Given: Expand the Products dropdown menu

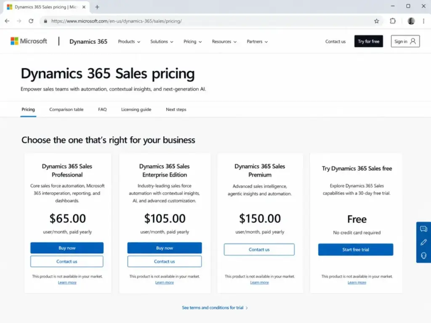Looking at the screenshot, I should point(129,42).
